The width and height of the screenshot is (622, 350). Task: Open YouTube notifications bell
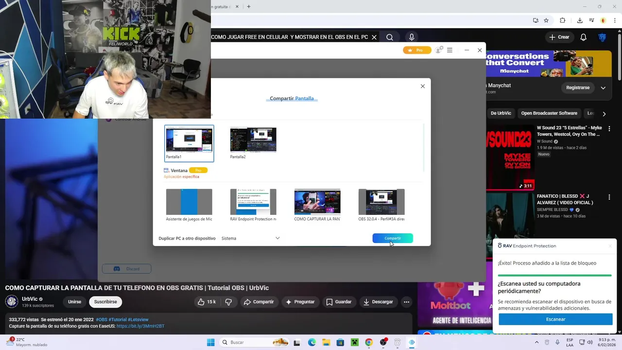coord(584,37)
